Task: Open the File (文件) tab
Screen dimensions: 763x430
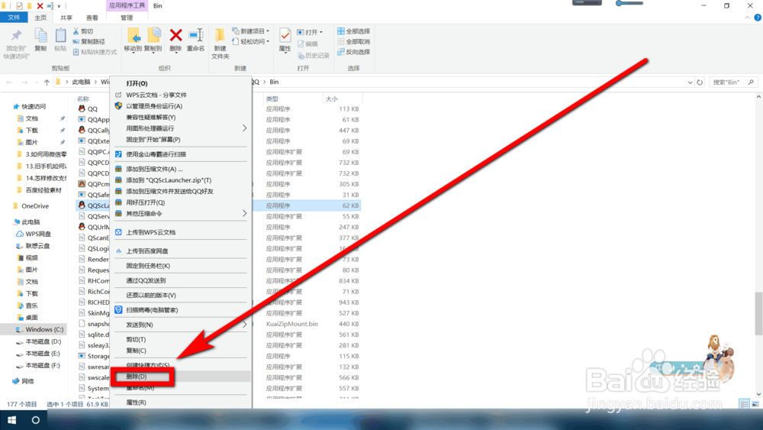Action: click(x=14, y=18)
